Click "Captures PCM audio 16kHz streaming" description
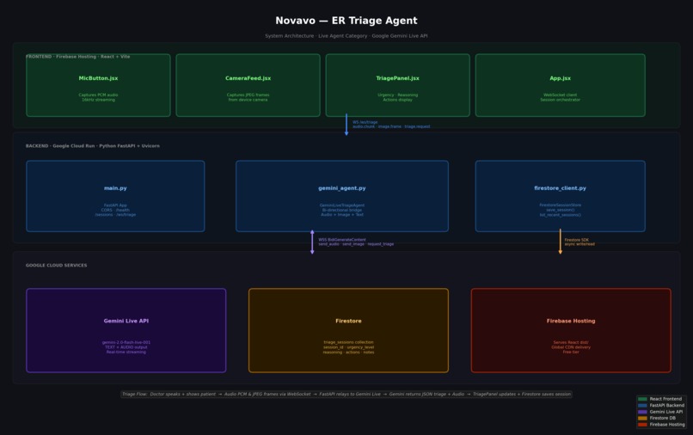 click(x=98, y=97)
